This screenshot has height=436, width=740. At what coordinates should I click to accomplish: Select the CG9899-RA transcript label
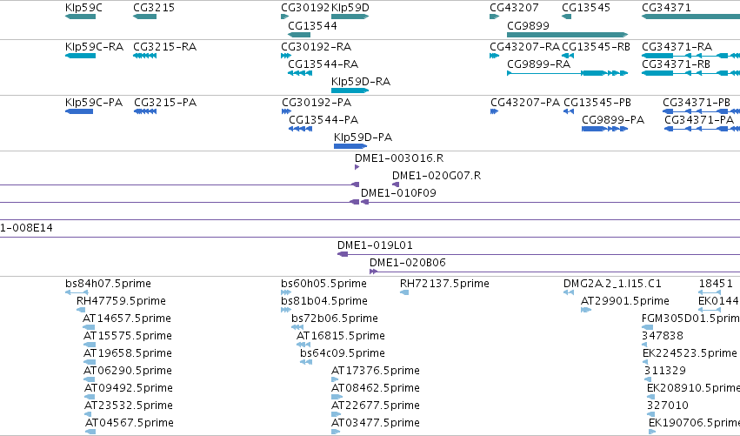pyautogui.click(x=538, y=64)
